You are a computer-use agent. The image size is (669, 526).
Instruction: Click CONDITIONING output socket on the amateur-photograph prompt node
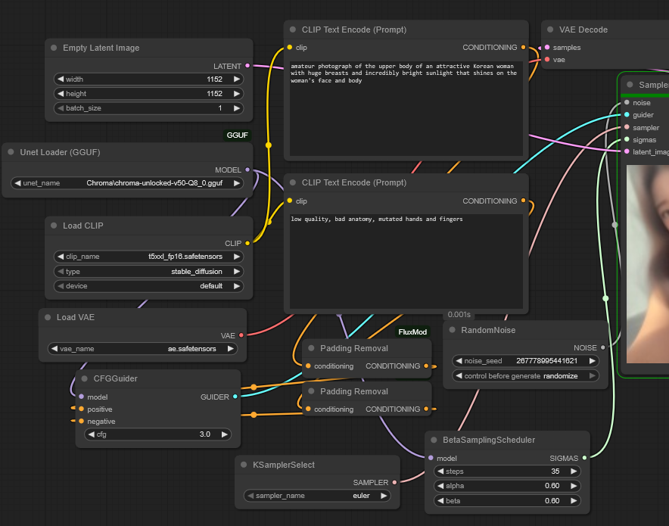[524, 48]
